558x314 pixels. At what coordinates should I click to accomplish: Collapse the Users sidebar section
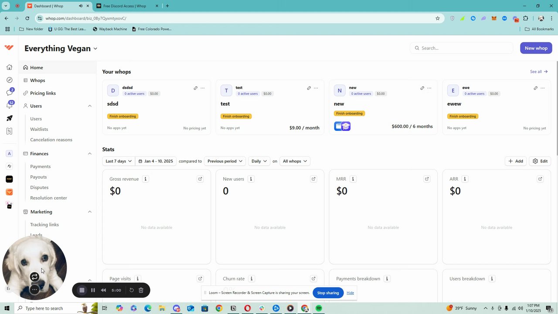(x=90, y=106)
